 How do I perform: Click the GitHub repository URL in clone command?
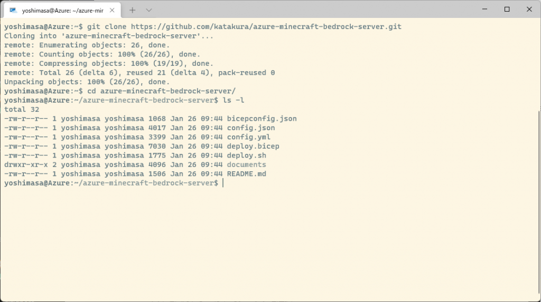click(266, 27)
